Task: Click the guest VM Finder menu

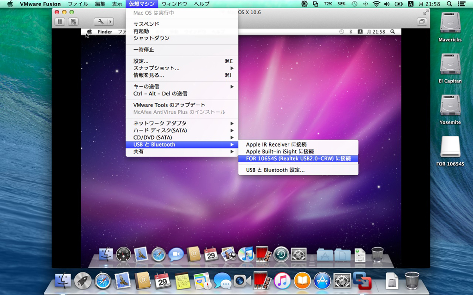Action: (x=105, y=32)
